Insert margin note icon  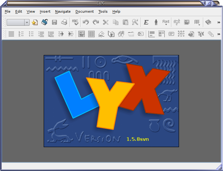click(x=162, y=34)
